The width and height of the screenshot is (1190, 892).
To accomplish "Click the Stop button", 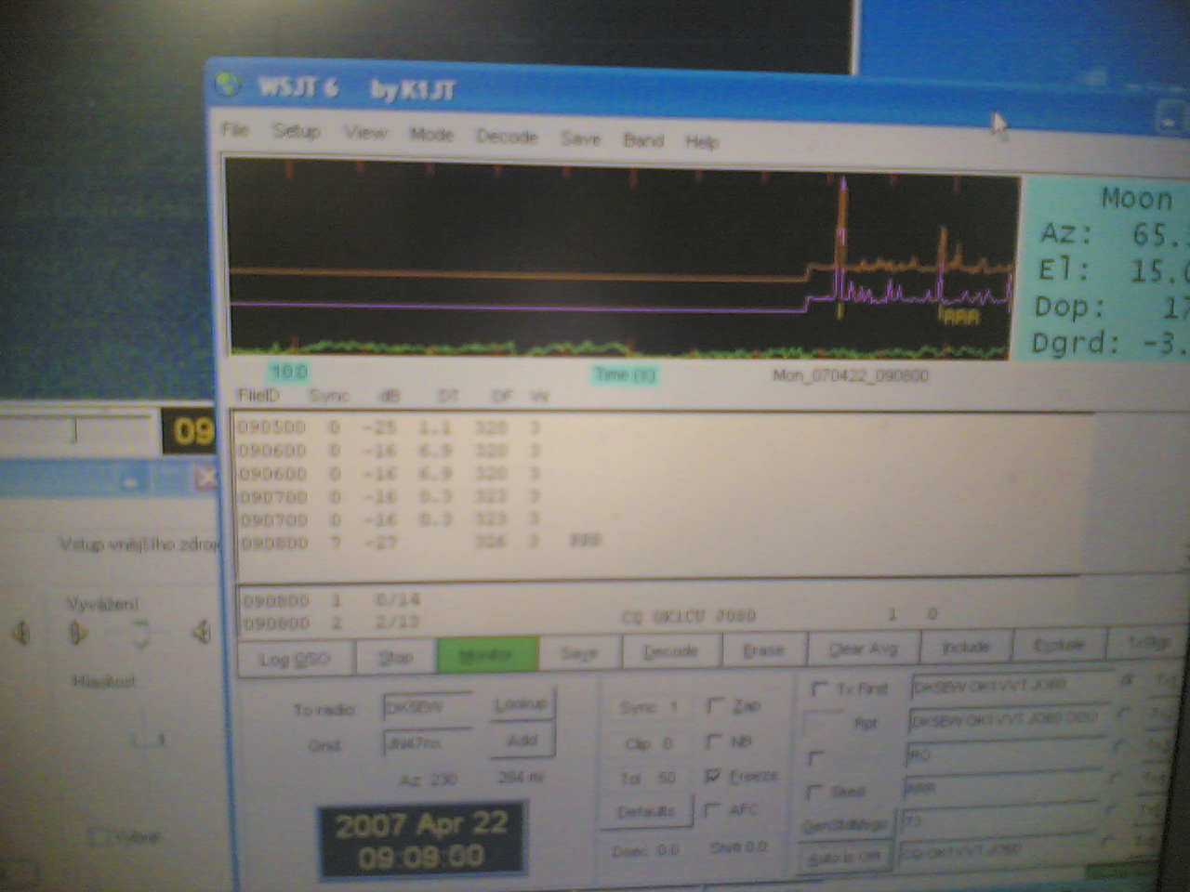I will click(396, 657).
